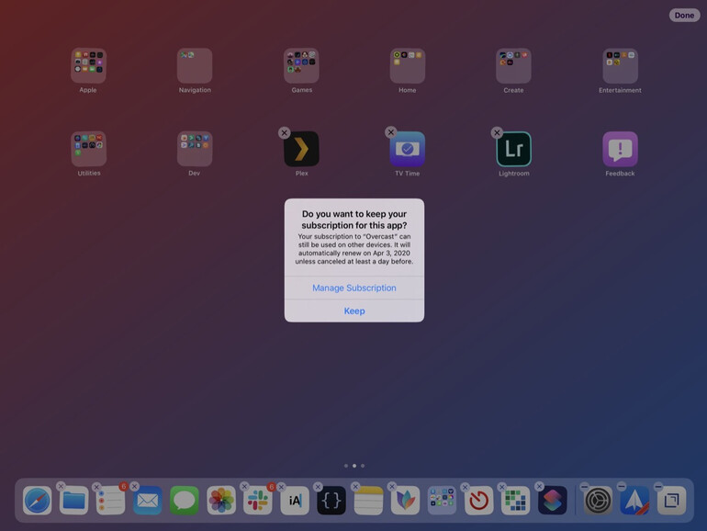Go to third home screen page dot
Viewport: 707px width, 531px height.
[x=363, y=466]
